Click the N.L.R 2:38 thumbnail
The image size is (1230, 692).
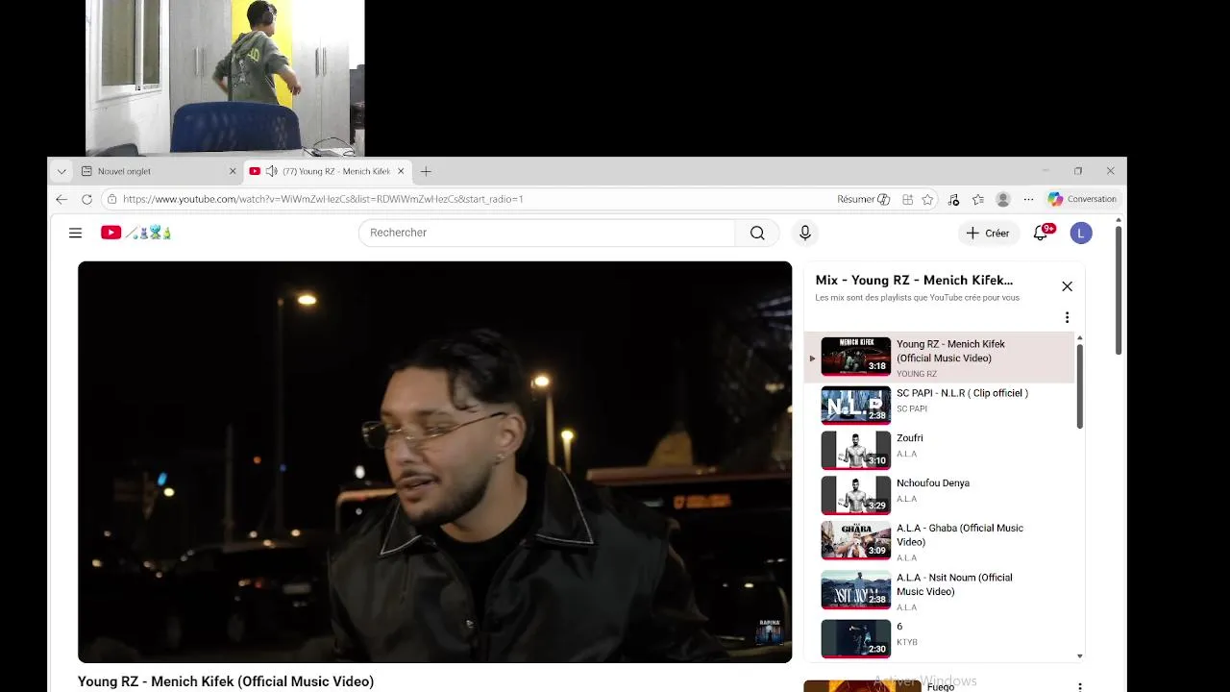coord(855,405)
